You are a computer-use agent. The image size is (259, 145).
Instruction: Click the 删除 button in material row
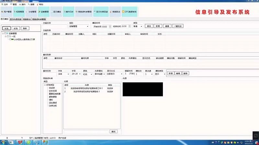[185, 73]
